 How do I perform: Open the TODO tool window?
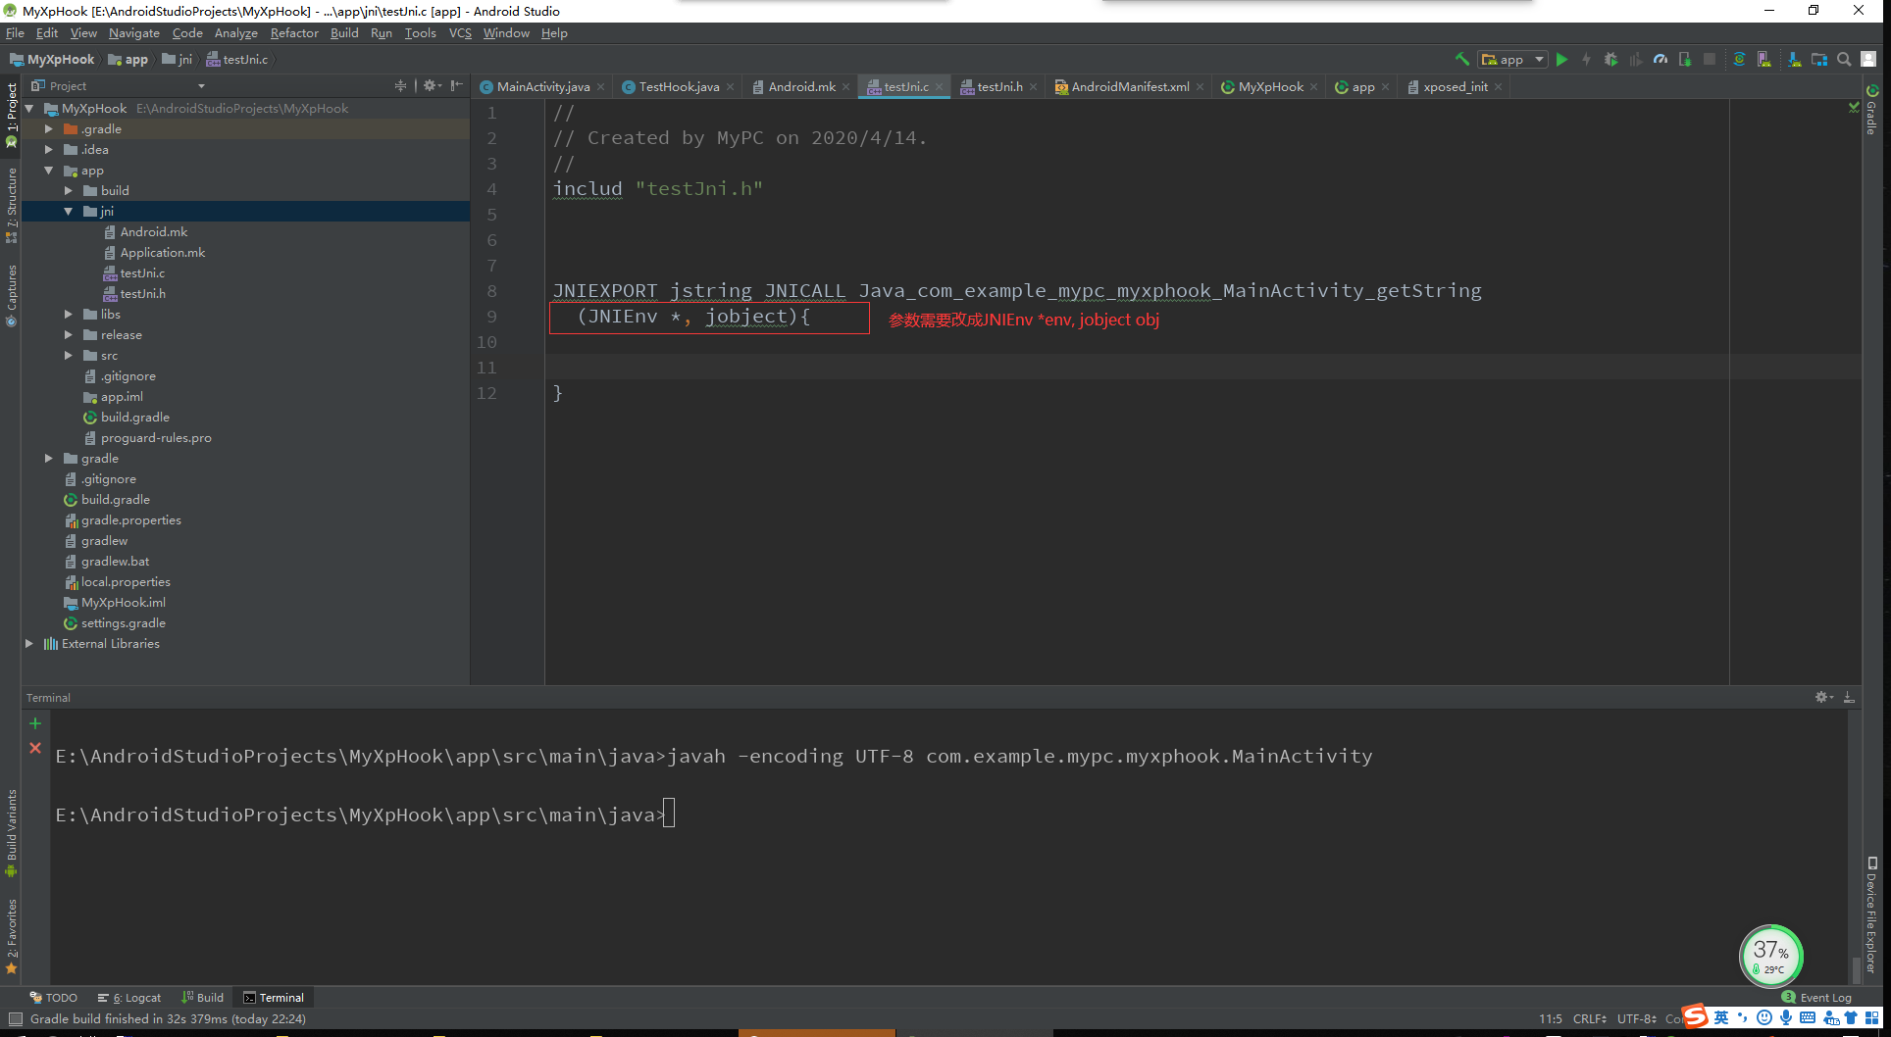(x=54, y=998)
